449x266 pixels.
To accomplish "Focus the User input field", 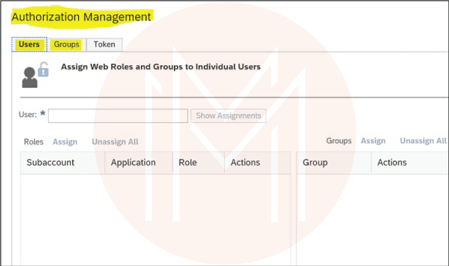I will [118, 116].
